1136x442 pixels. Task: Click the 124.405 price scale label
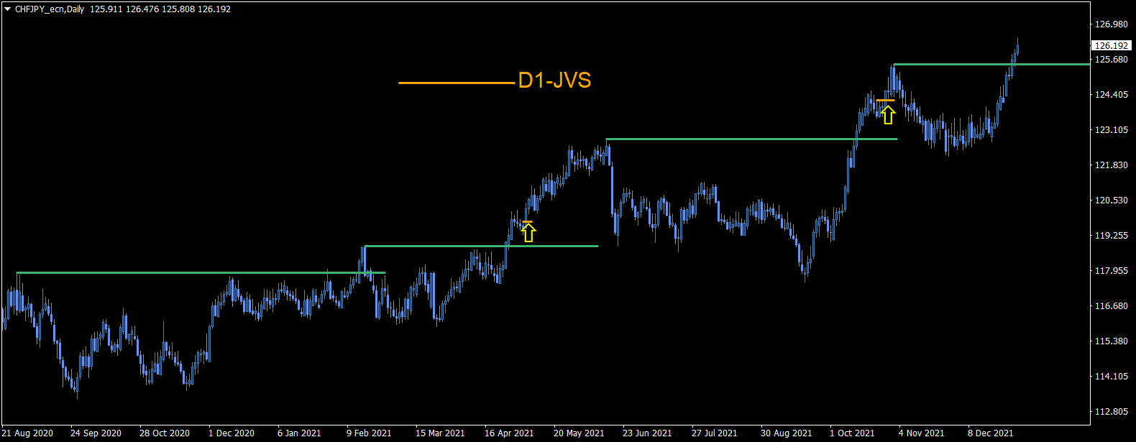click(1112, 95)
